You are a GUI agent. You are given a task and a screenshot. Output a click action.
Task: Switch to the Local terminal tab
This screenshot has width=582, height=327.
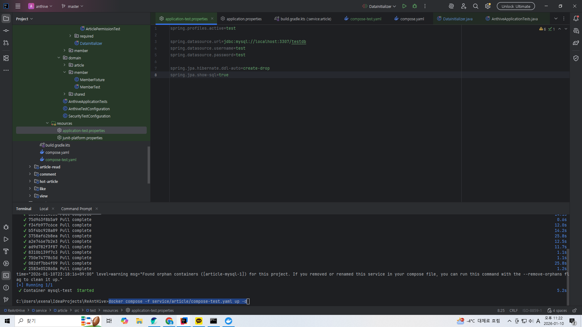point(44,209)
